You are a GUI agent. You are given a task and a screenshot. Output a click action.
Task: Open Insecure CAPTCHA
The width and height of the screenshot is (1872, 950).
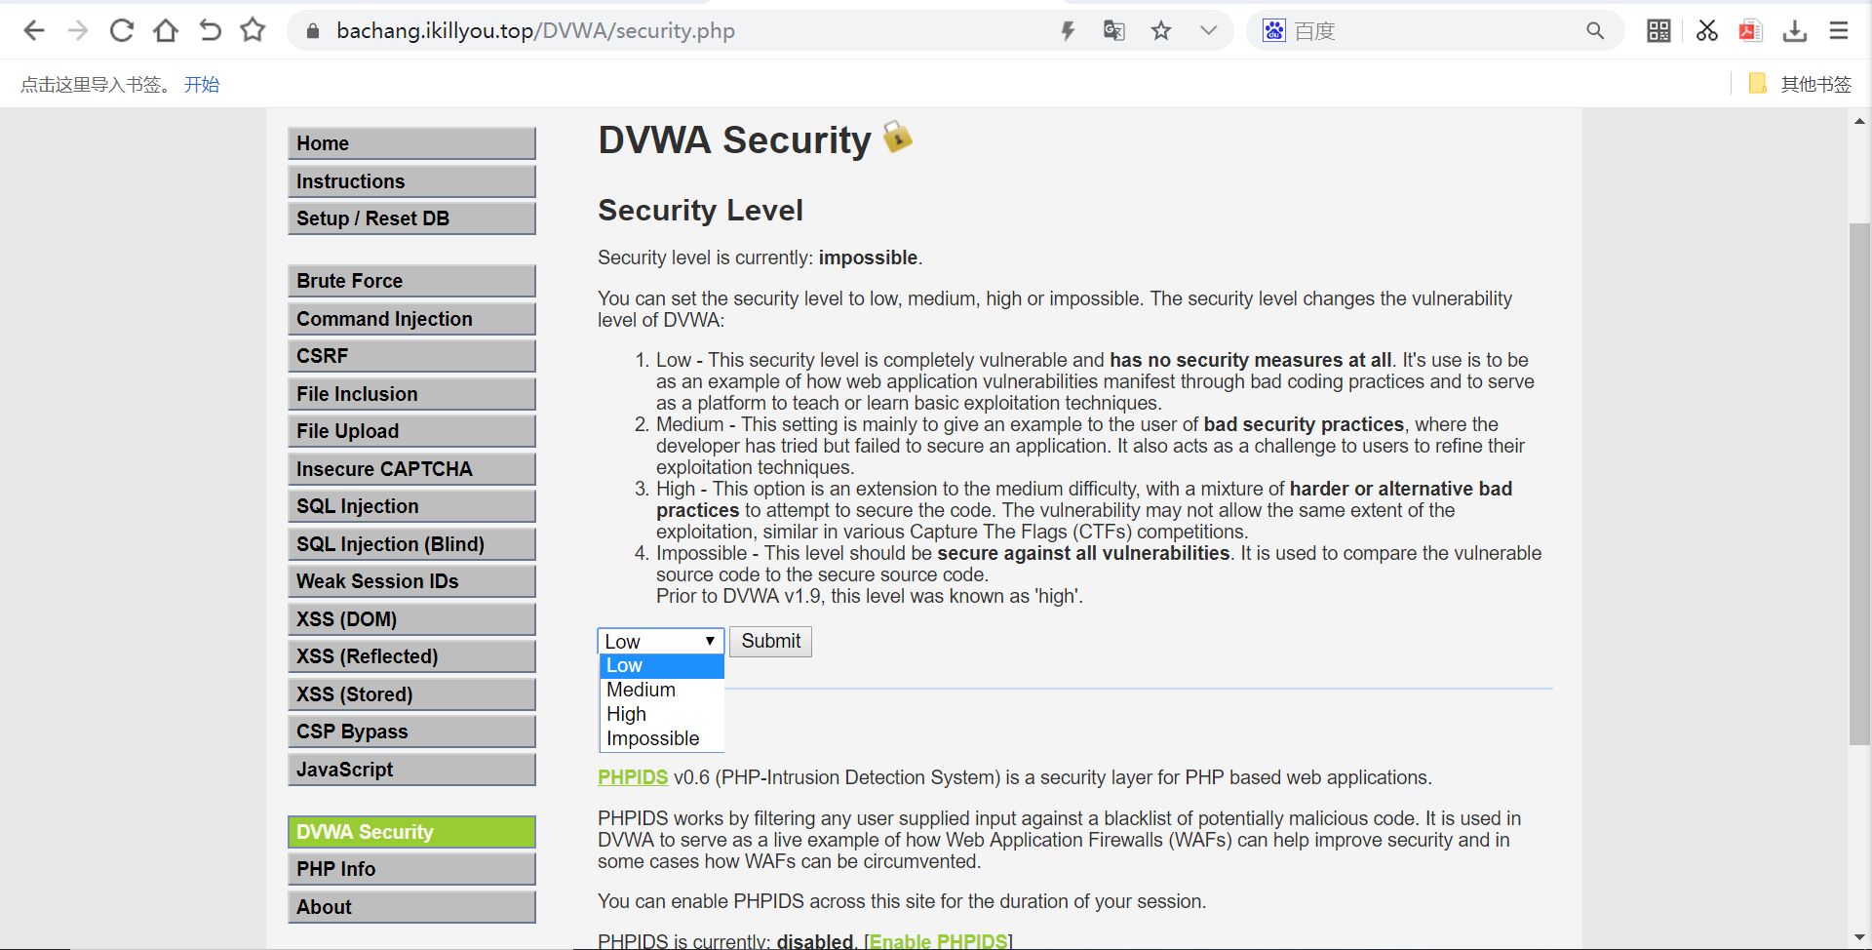coord(411,469)
